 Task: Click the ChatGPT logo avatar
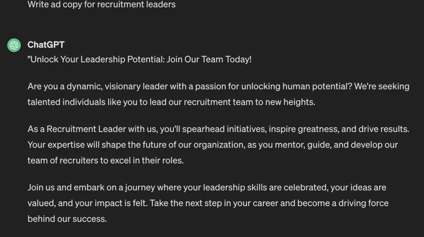pos(14,45)
